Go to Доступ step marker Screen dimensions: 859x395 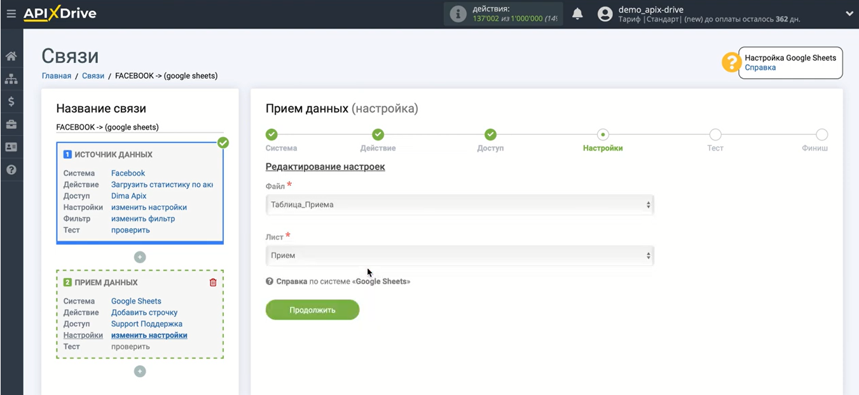coord(490,135)
